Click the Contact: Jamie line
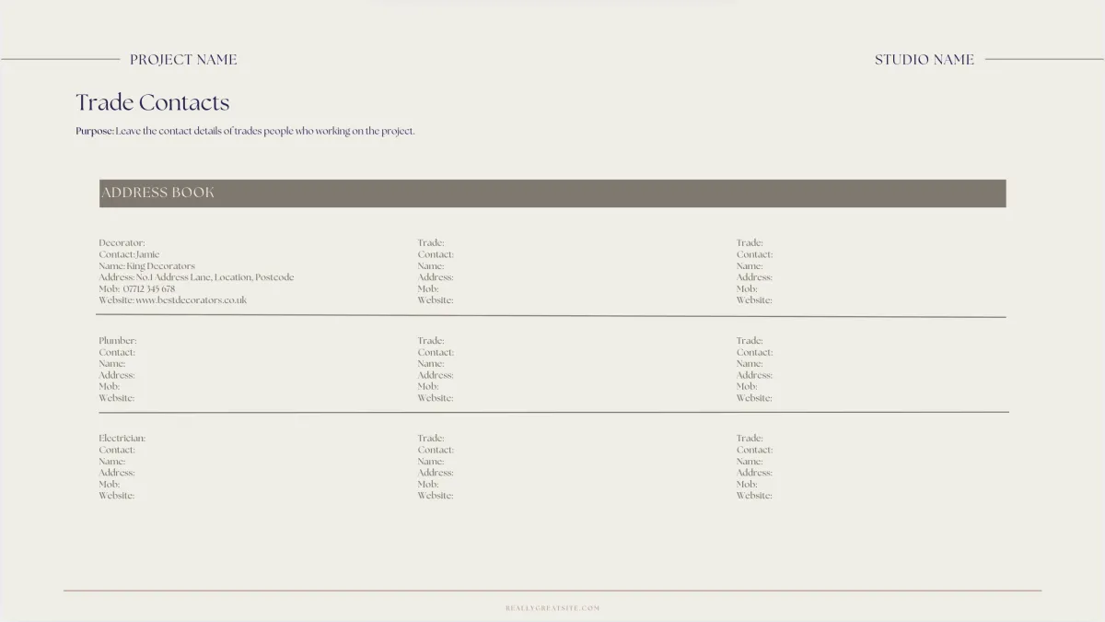The image size is (1105, 622). coord(129,254)
